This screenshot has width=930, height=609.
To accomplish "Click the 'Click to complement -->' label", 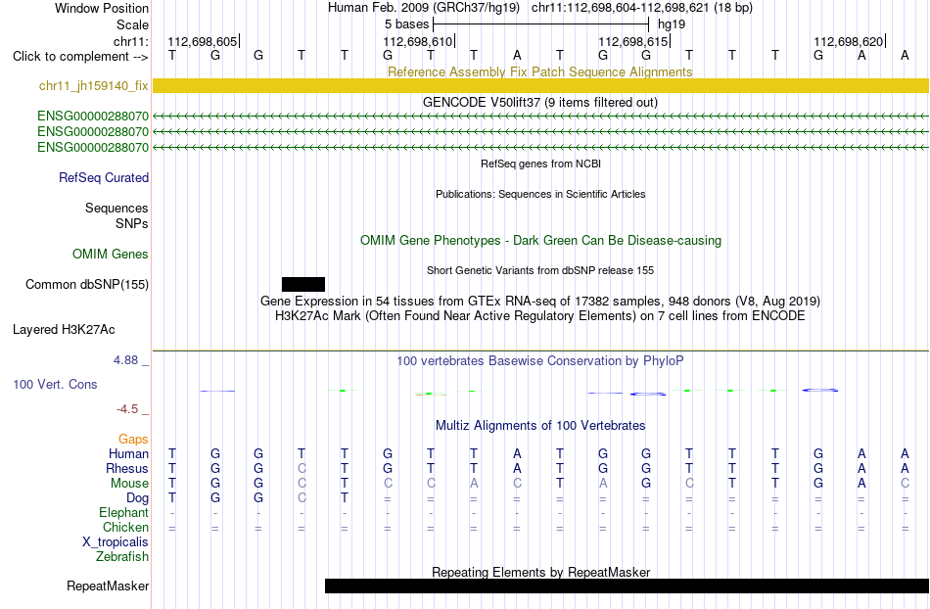I will [80, 57].
